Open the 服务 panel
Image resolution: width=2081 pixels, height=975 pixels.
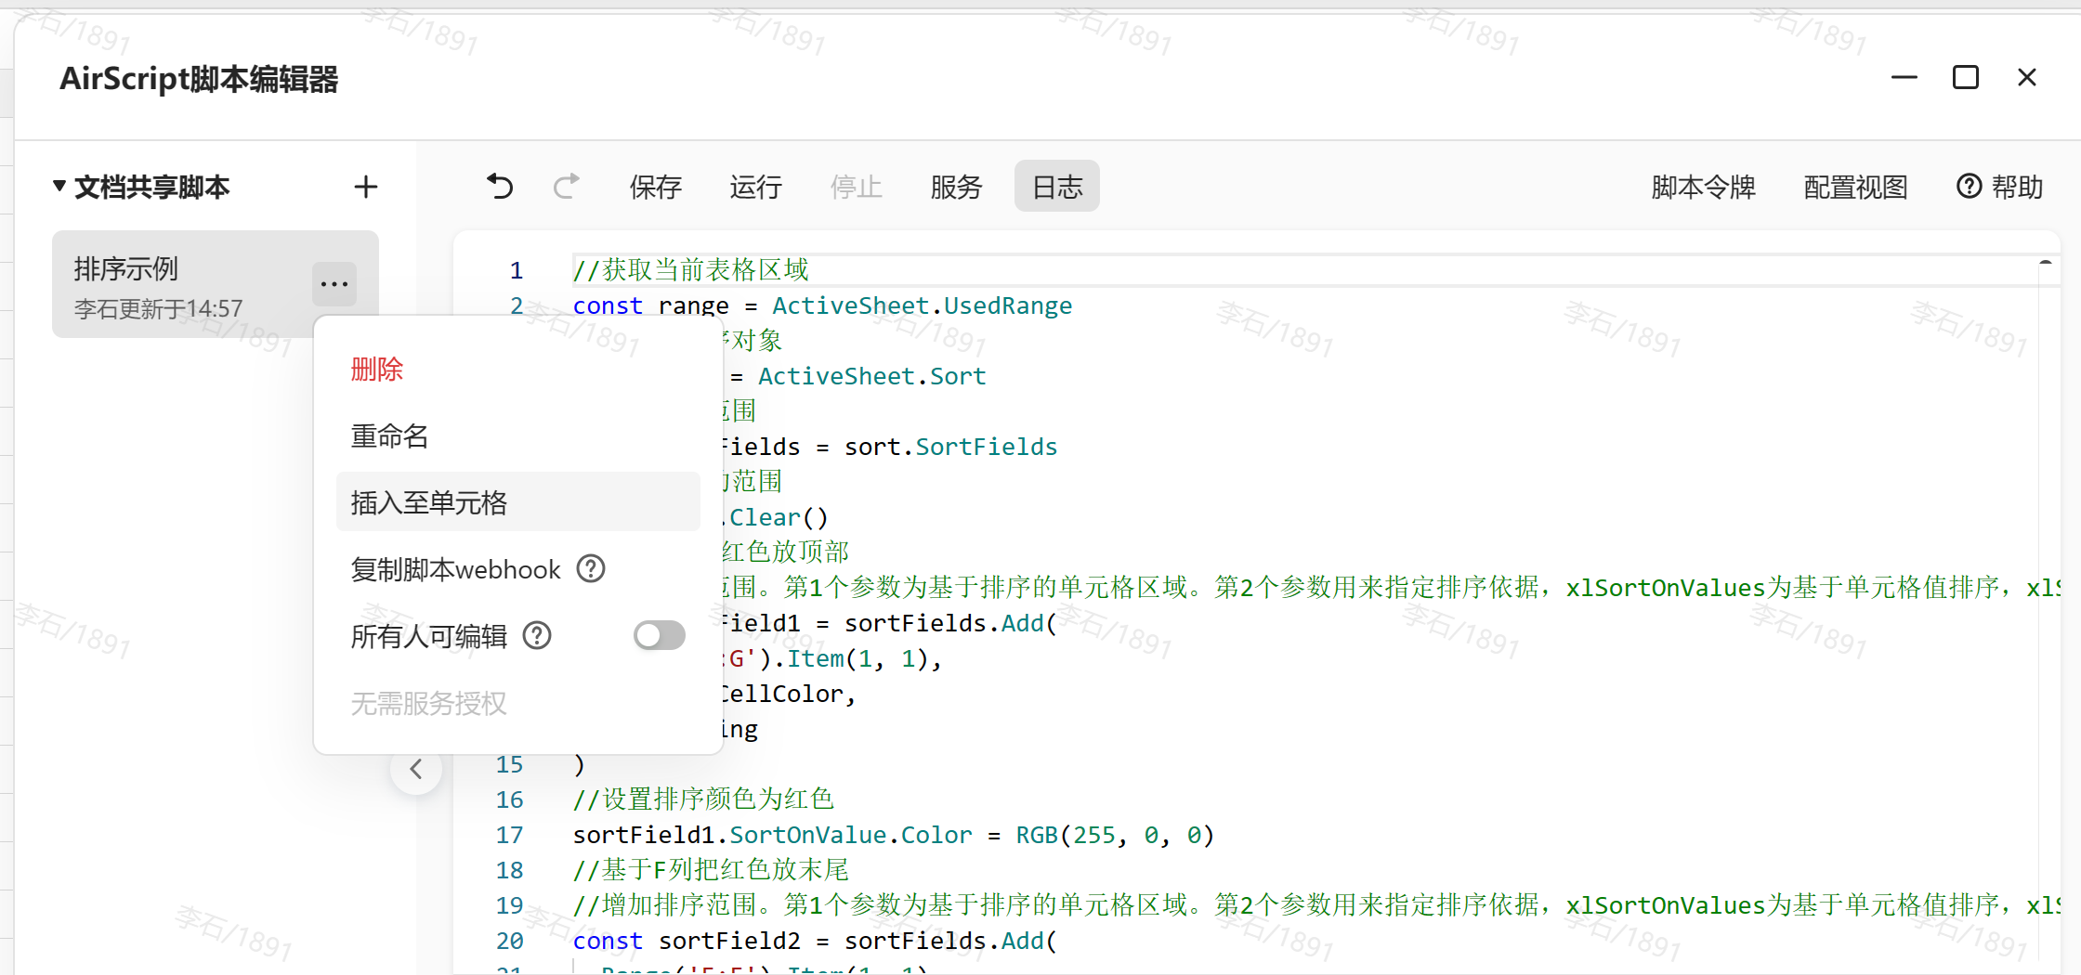pos(956,187)
